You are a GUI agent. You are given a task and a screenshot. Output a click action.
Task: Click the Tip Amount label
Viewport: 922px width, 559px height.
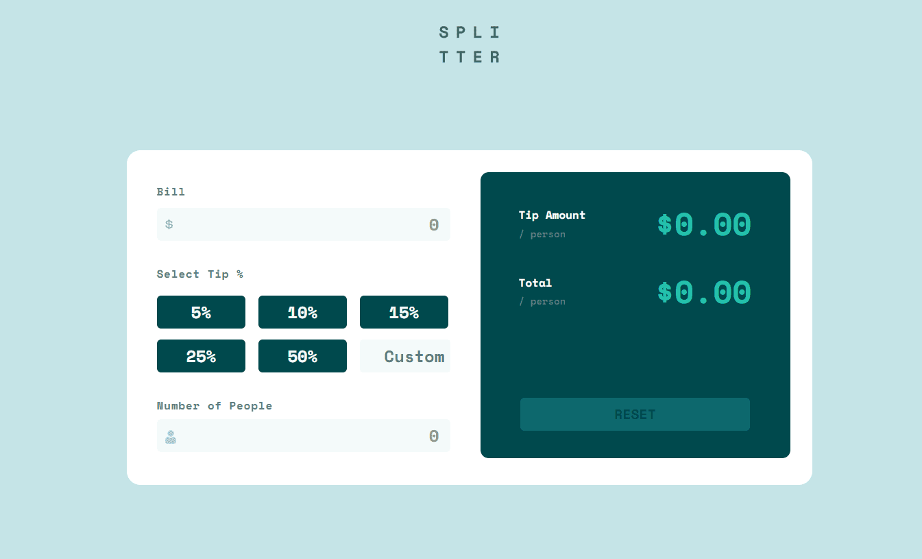pyautogui.click(x=552, y=215)
